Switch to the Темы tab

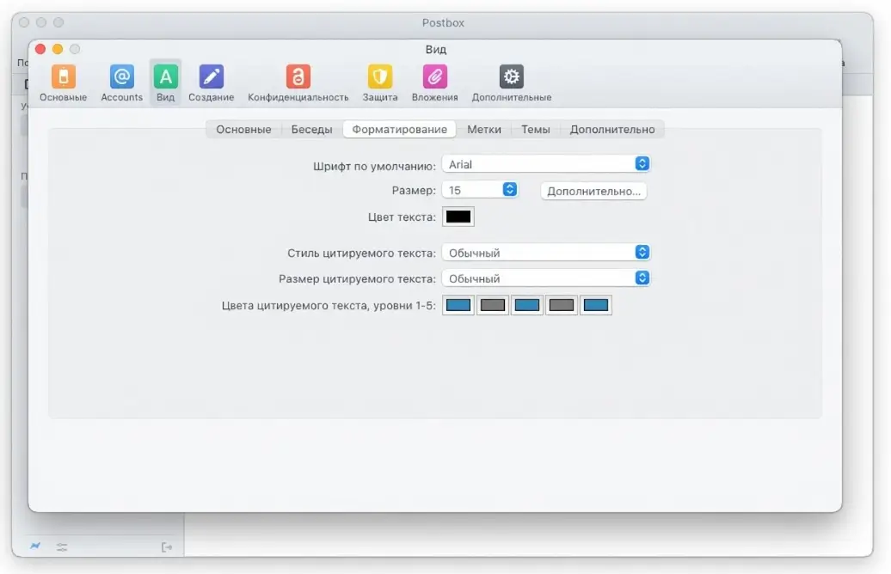point(536,130)
